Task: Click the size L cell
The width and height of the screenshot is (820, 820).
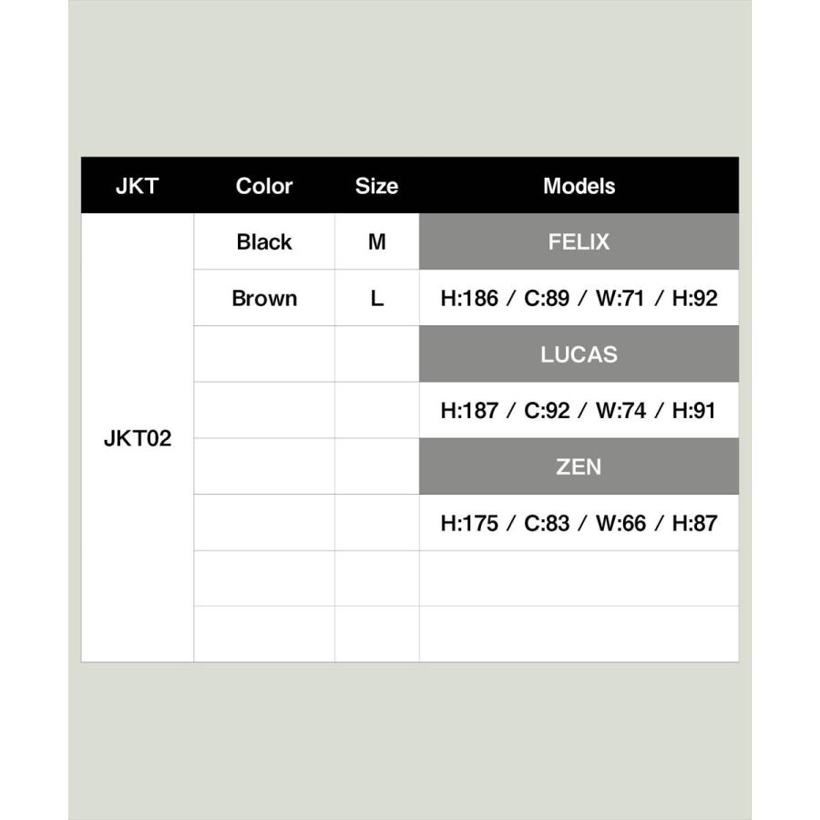Action: 377,298
